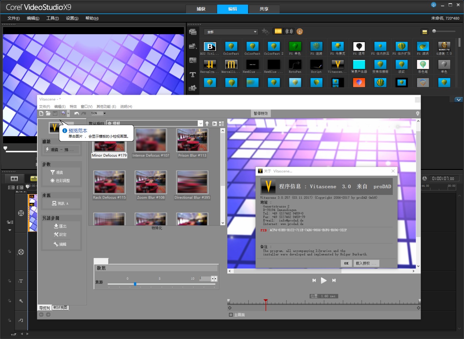Toggle lock on the title track
Image resolution: width=464 pixels, height=339 pixels.
coord(9,281)
